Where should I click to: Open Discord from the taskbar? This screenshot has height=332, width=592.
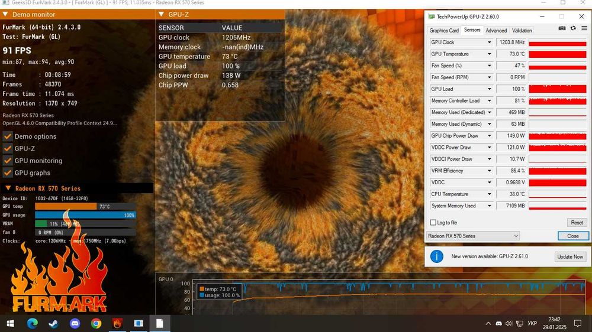click(x=75, y=323)
